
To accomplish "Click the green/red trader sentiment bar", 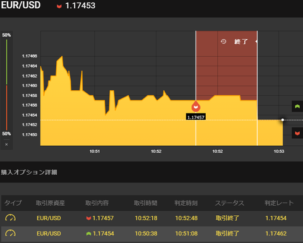I will [x=6, y=85].
